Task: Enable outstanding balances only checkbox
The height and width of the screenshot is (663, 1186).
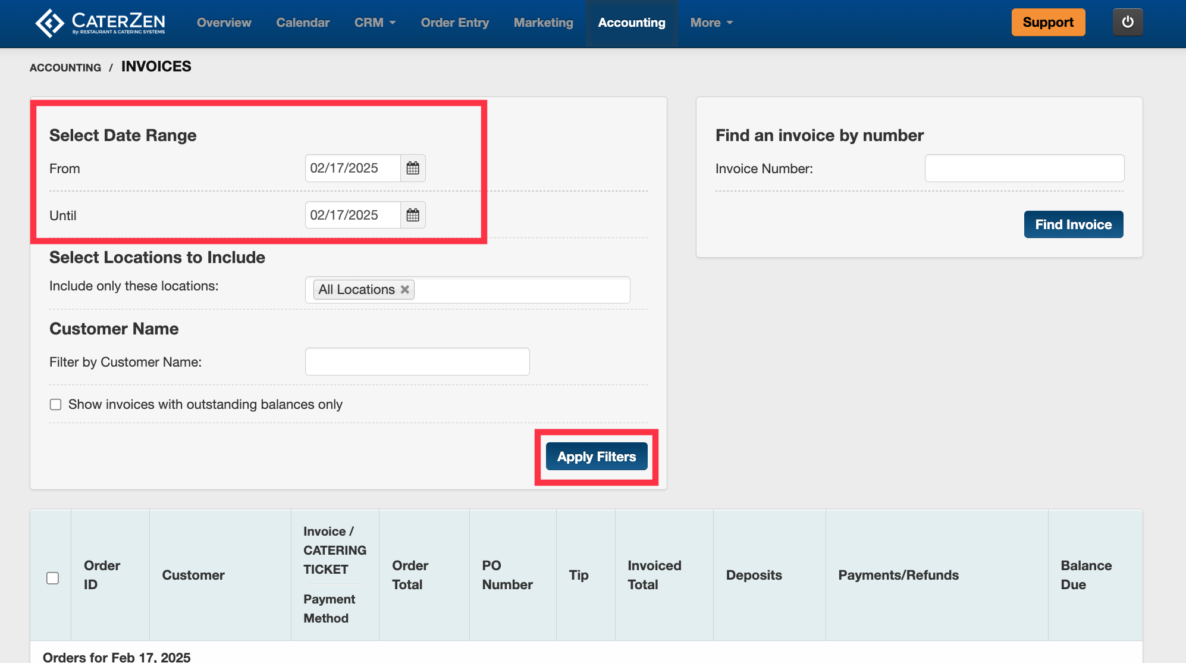Action: pos(56,405)
